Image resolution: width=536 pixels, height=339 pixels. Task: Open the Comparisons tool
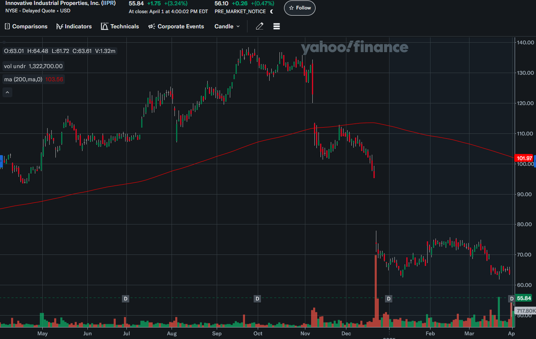pos(26,26)
